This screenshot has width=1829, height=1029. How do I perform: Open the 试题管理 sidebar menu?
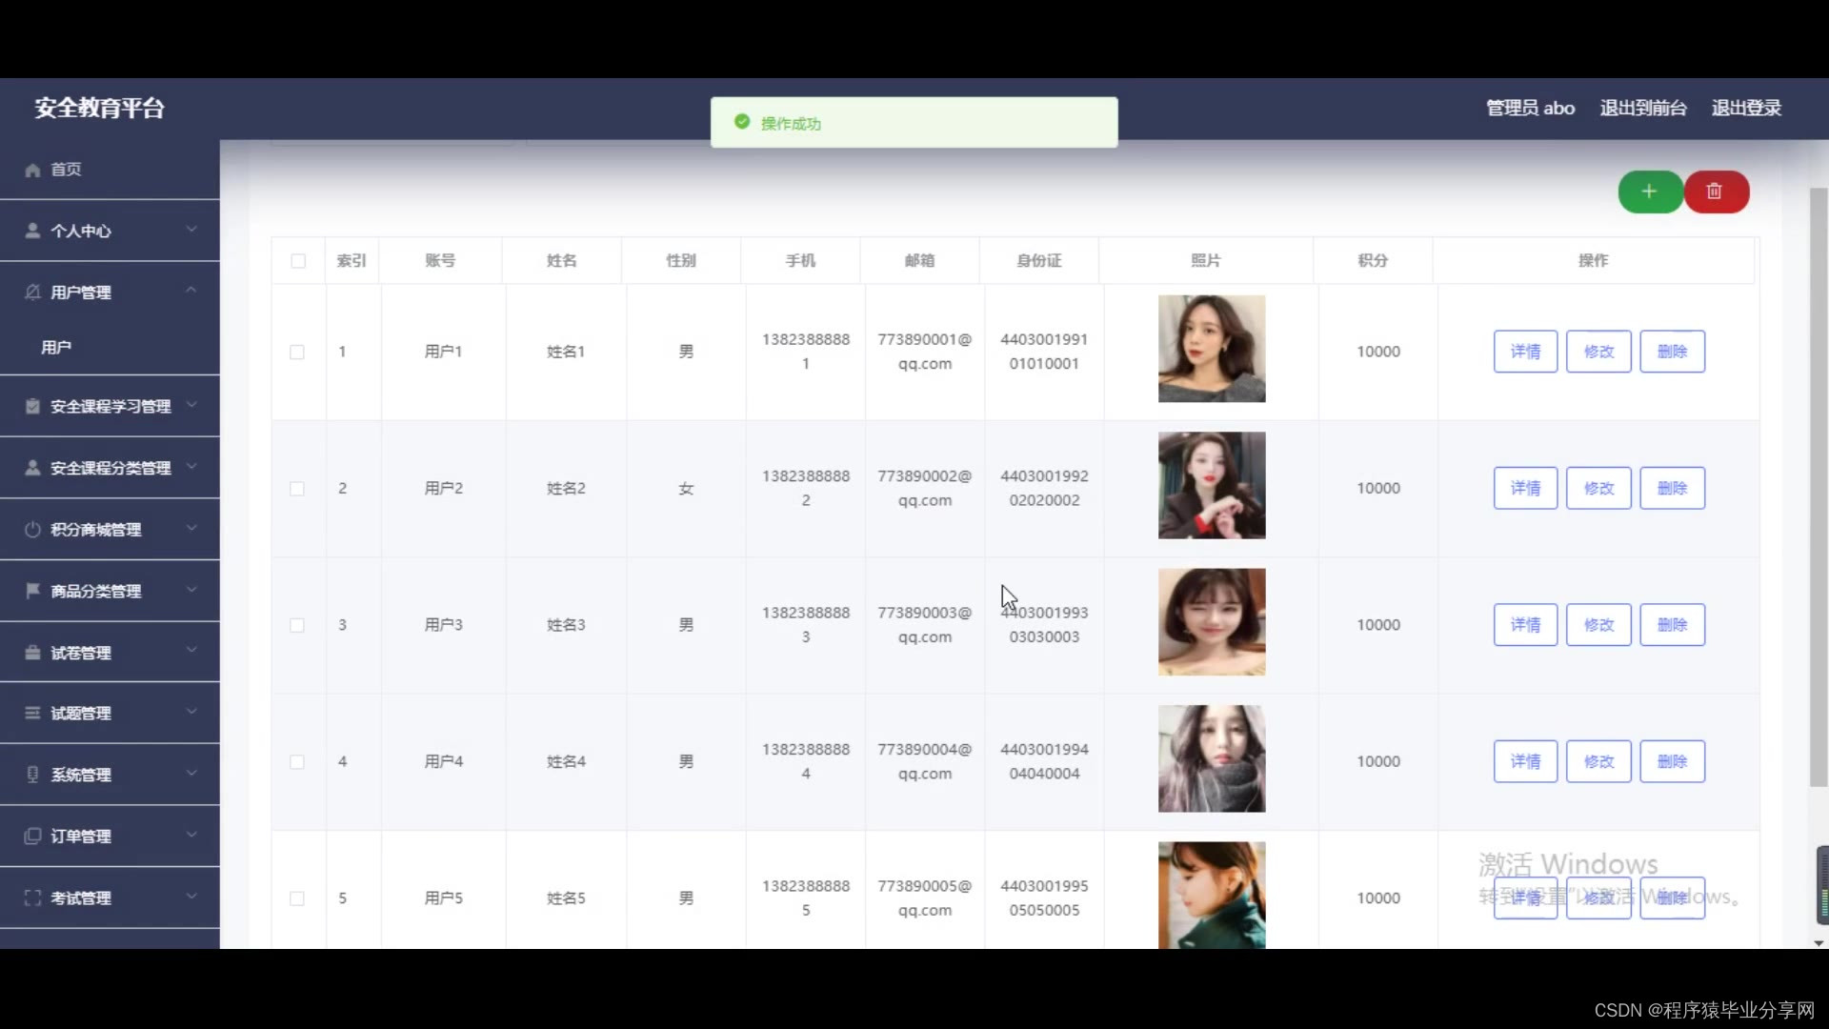click(81, 714)
